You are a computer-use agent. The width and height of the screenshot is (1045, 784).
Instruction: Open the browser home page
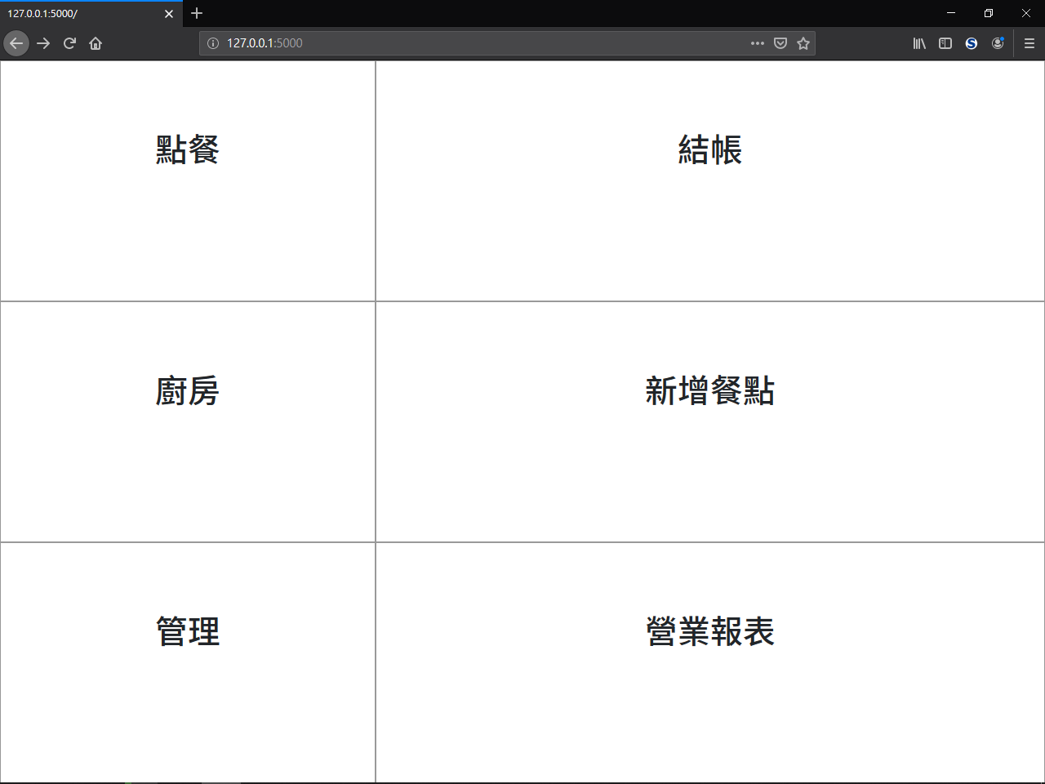click(x=96, y=43)
